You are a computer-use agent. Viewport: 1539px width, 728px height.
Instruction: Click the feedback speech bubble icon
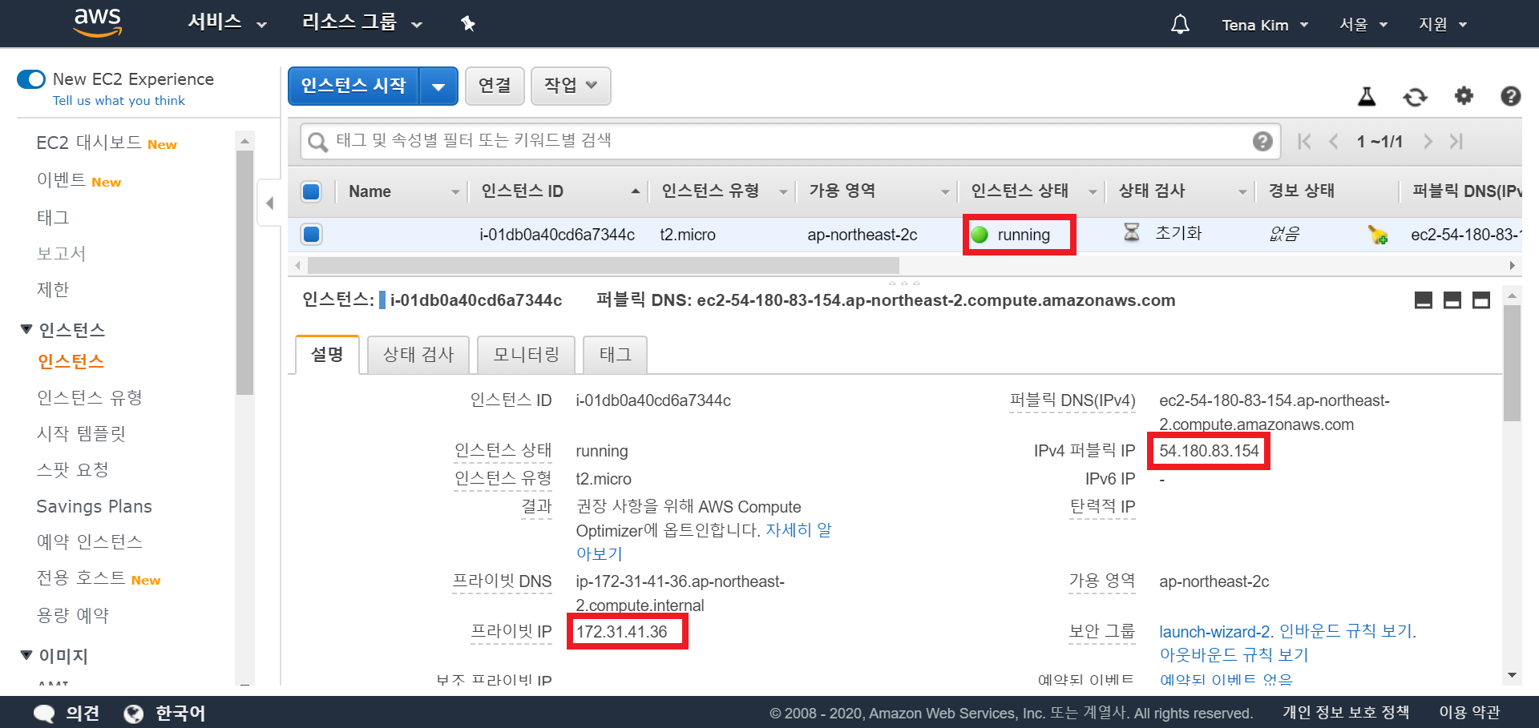(44, 714)
